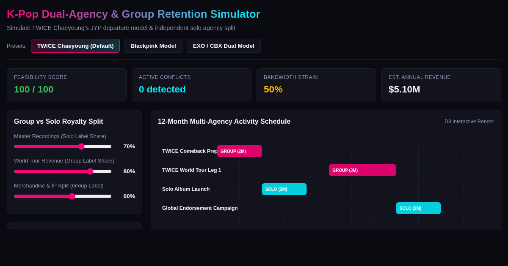Click the Feasibility Score value 100 / 100
508x266 pixels.
(34, 90)
